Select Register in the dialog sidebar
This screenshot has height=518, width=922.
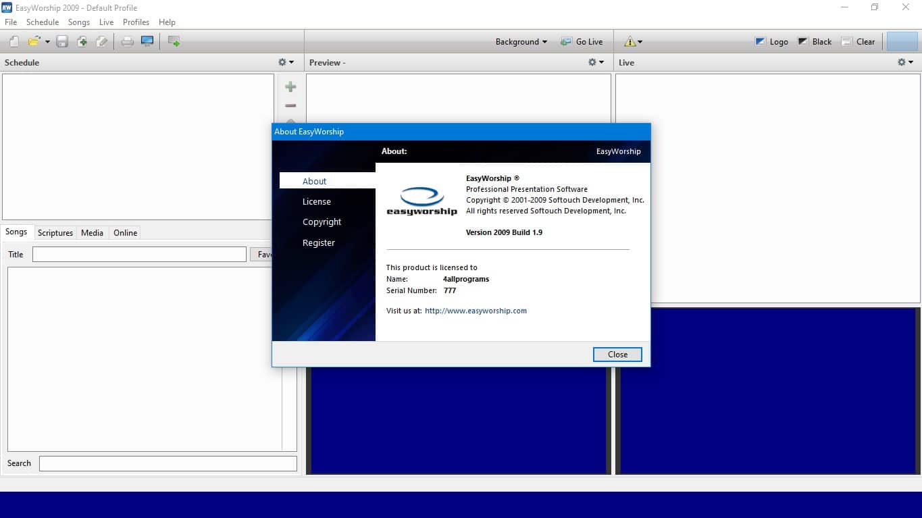coord(319,242)
